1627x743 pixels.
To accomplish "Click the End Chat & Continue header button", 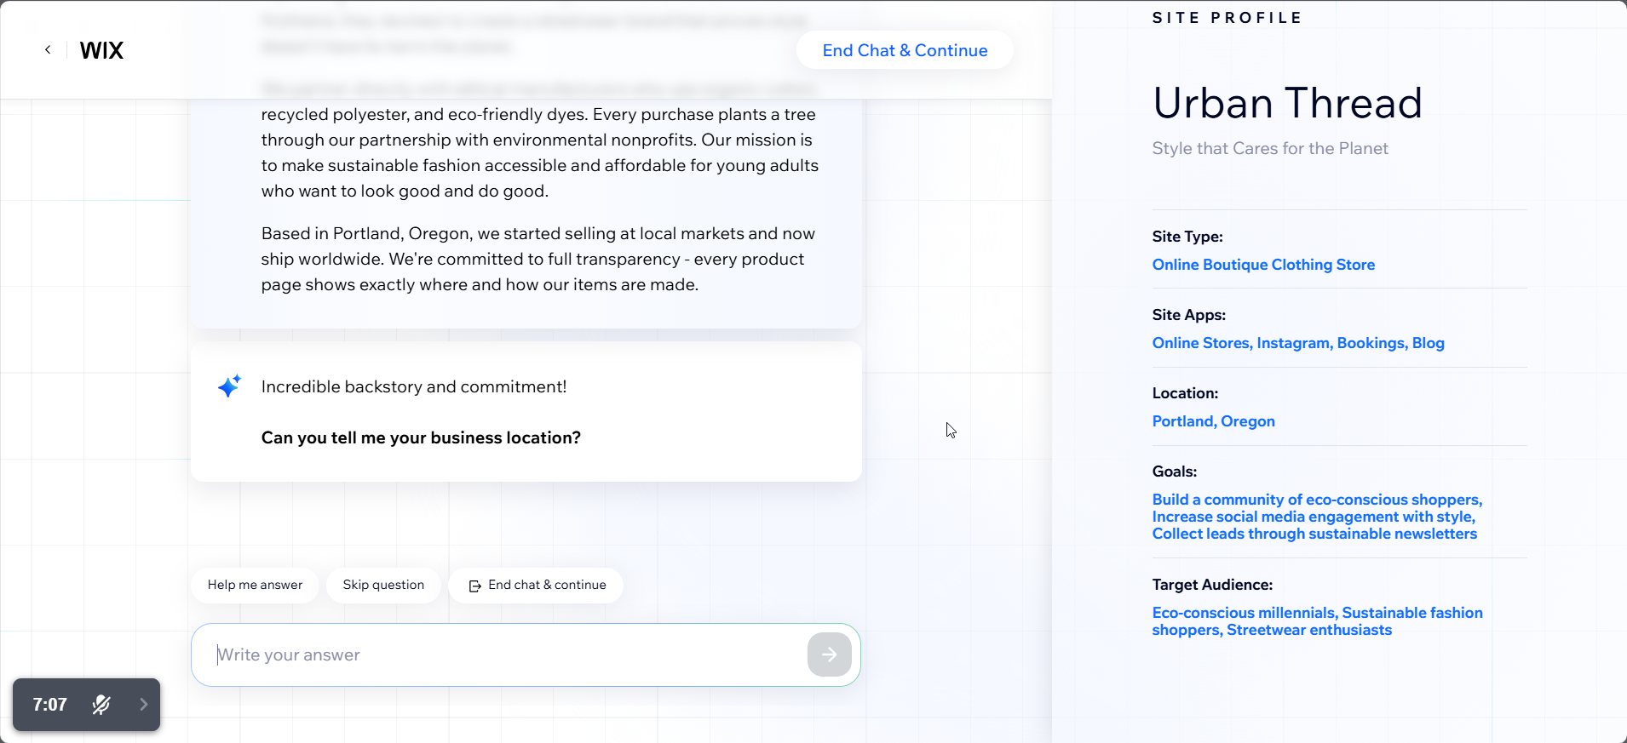I will click(x=905, y=50).
